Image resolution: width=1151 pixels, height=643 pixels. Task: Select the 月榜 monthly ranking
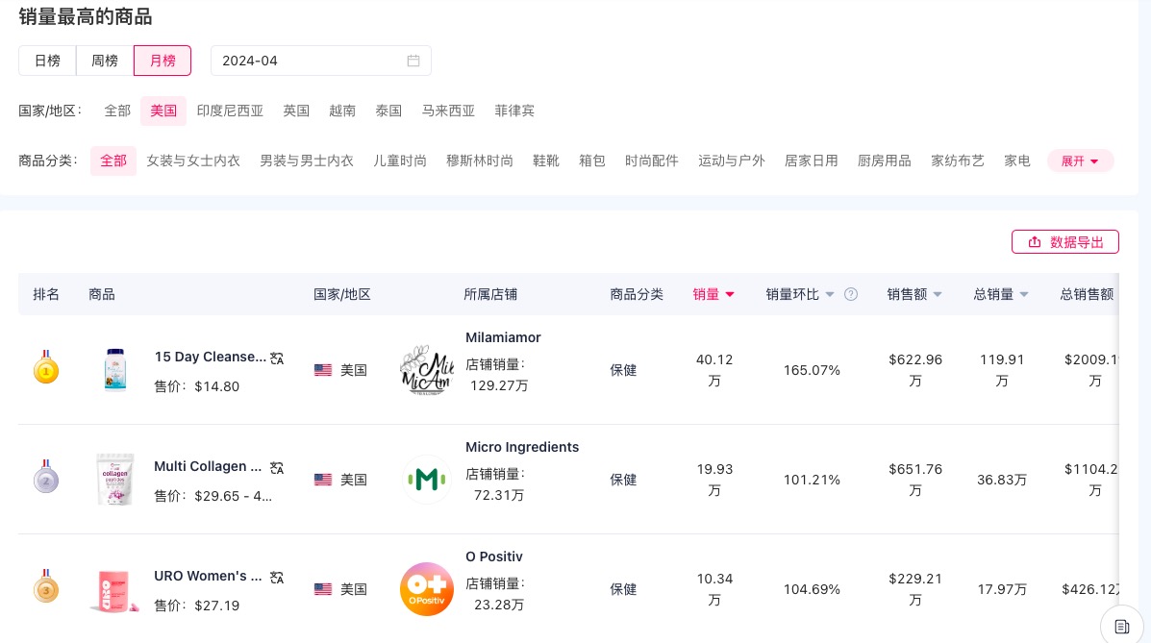pos(163,61)
